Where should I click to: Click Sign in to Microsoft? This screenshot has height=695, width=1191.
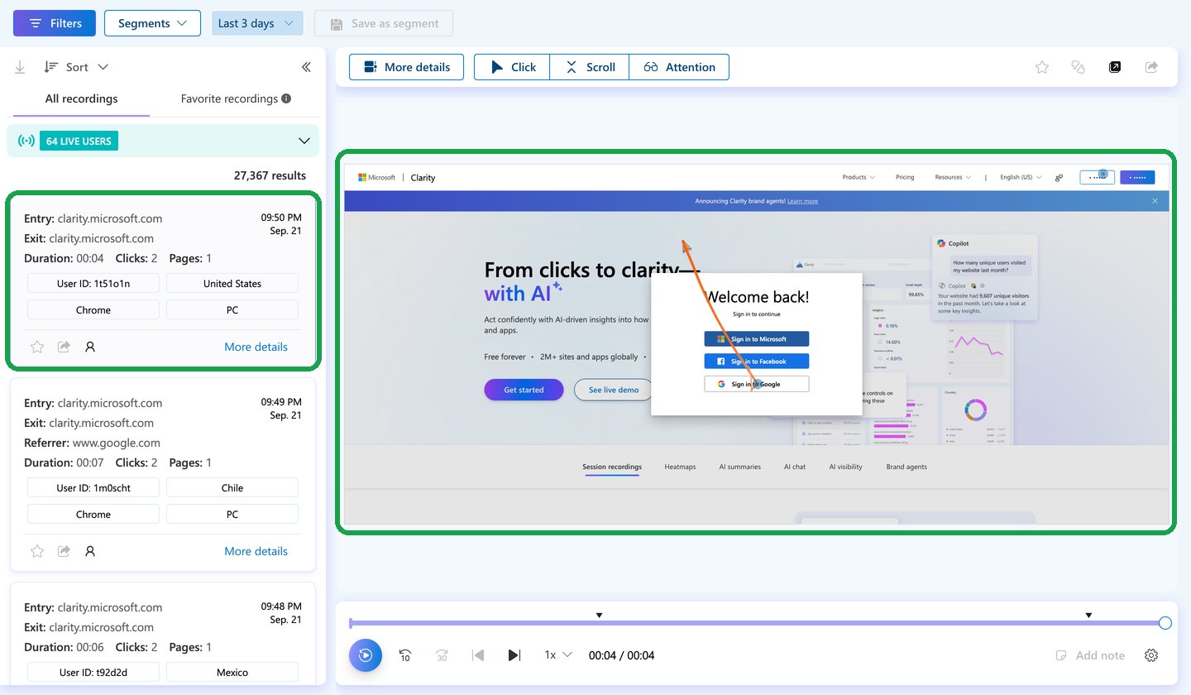coord(757,339)
